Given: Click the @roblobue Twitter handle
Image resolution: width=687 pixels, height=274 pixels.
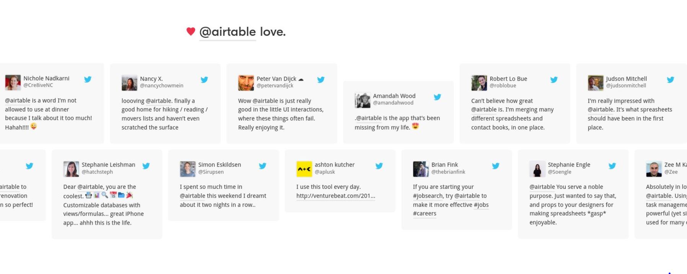Looking at the screenshot, I should (x=503, y=86).
